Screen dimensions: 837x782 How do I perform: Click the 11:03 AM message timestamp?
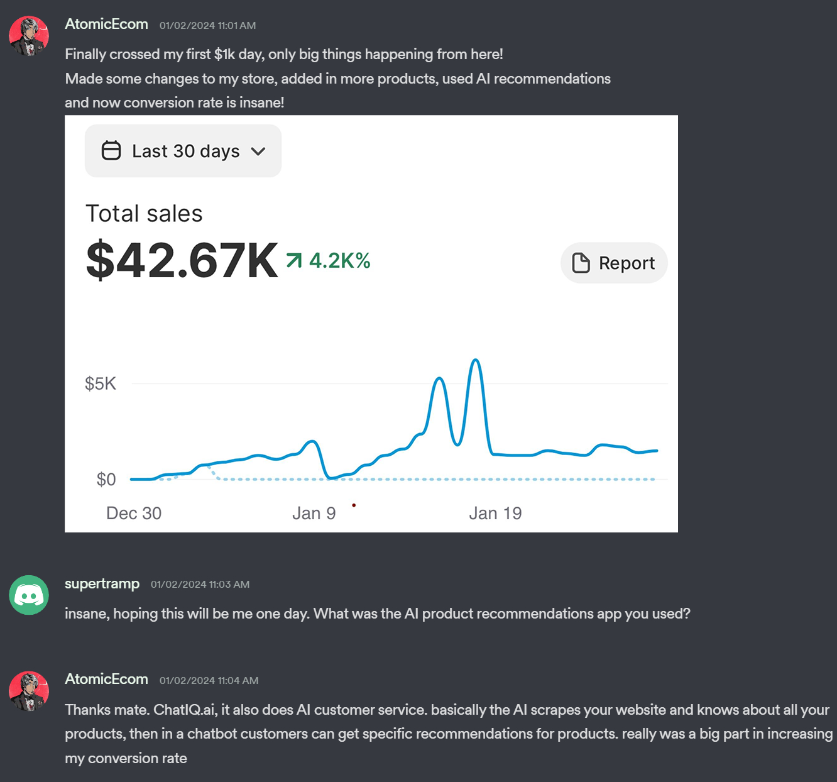pyautogui.click(x=200, y=585)
